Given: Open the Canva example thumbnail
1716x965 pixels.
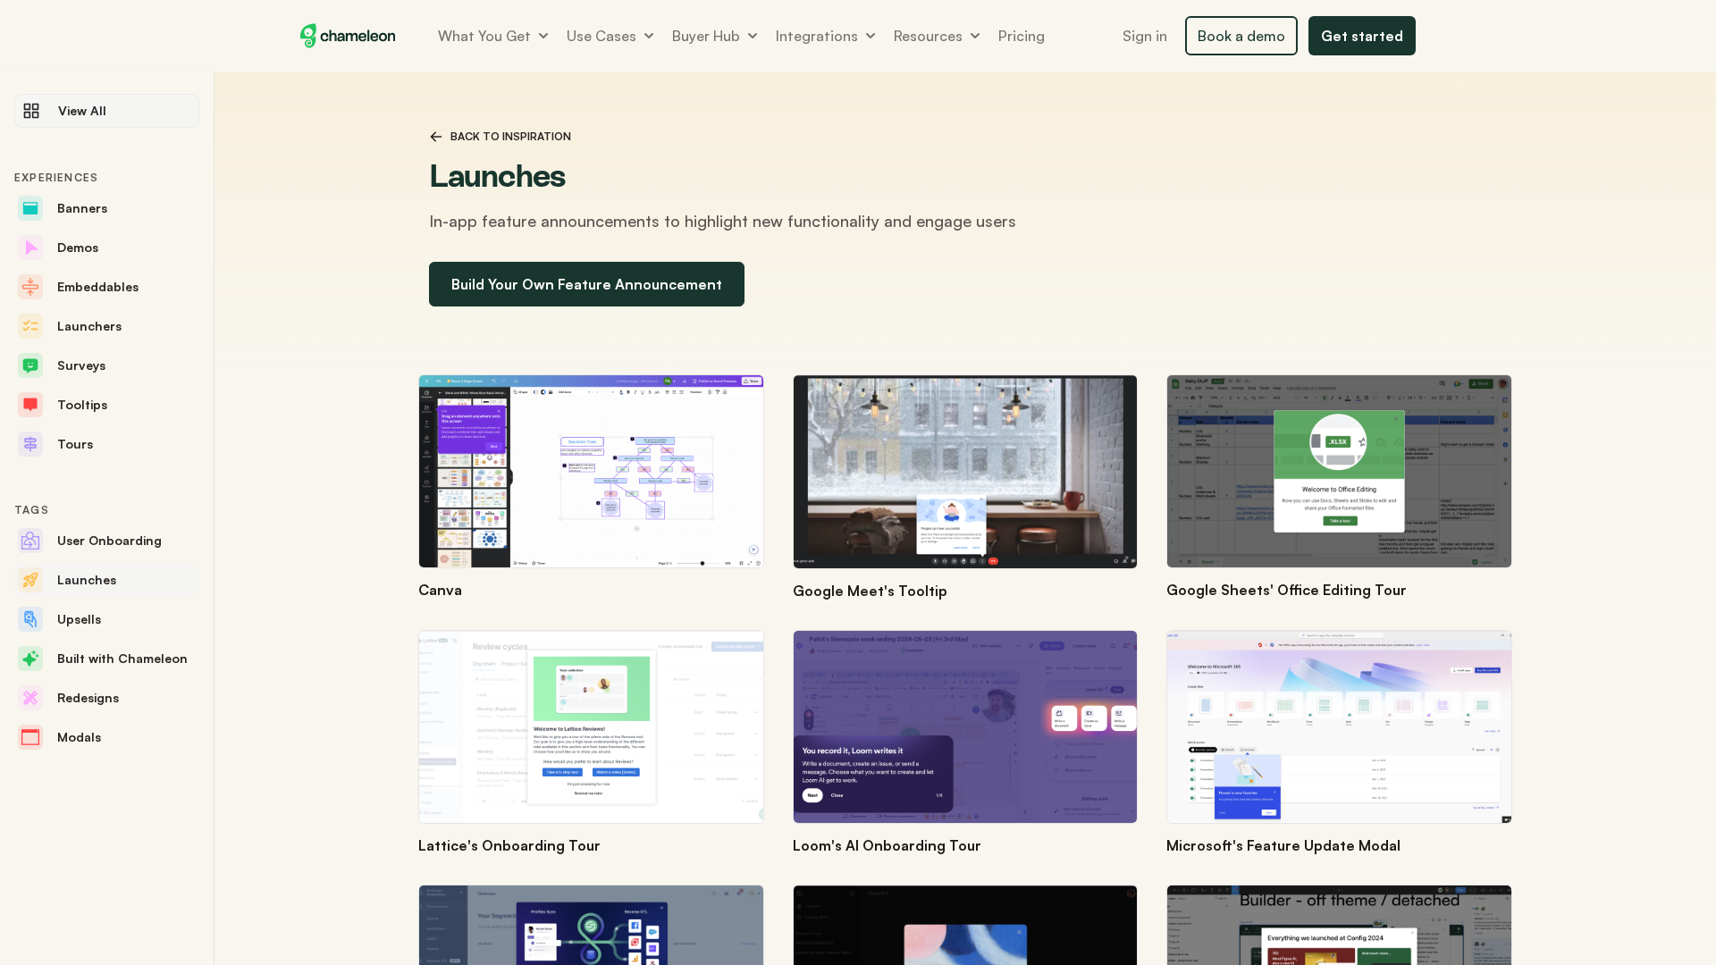Looking at the screenshot, I should (591, 472).
